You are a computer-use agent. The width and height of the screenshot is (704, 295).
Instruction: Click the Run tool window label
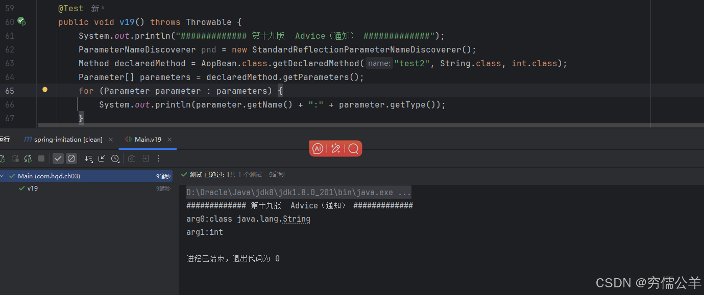tap(5, 139)
